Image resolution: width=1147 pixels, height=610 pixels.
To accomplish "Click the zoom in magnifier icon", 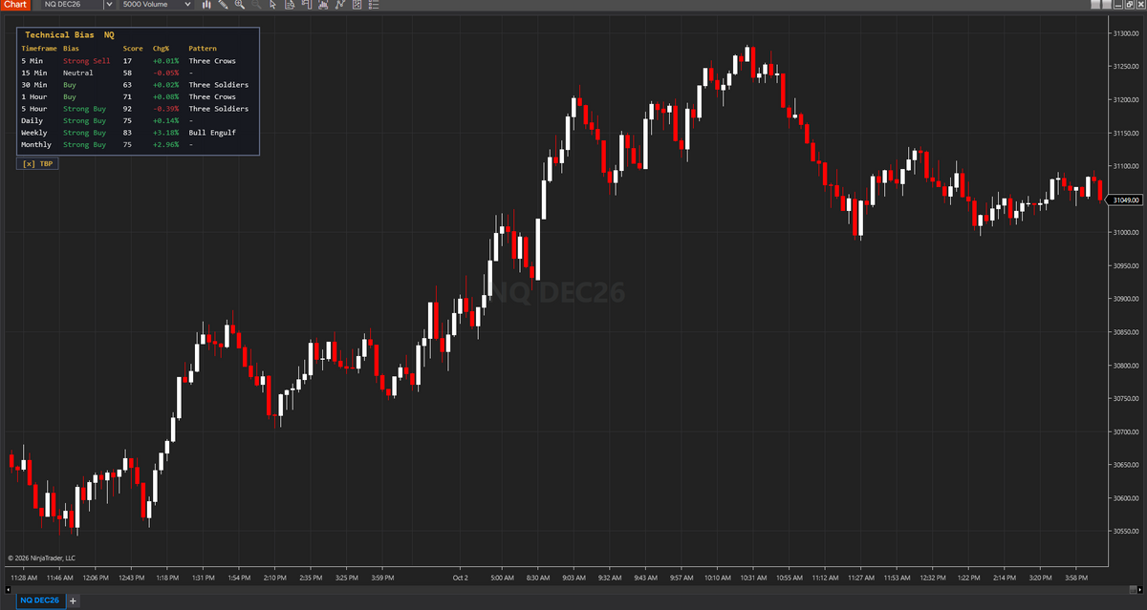I will pyautogui.click(x=240, y=5).
